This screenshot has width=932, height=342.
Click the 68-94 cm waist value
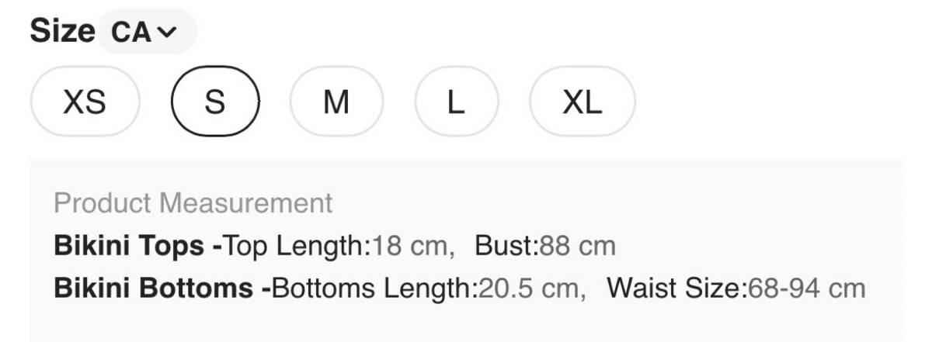coord(805,288)
